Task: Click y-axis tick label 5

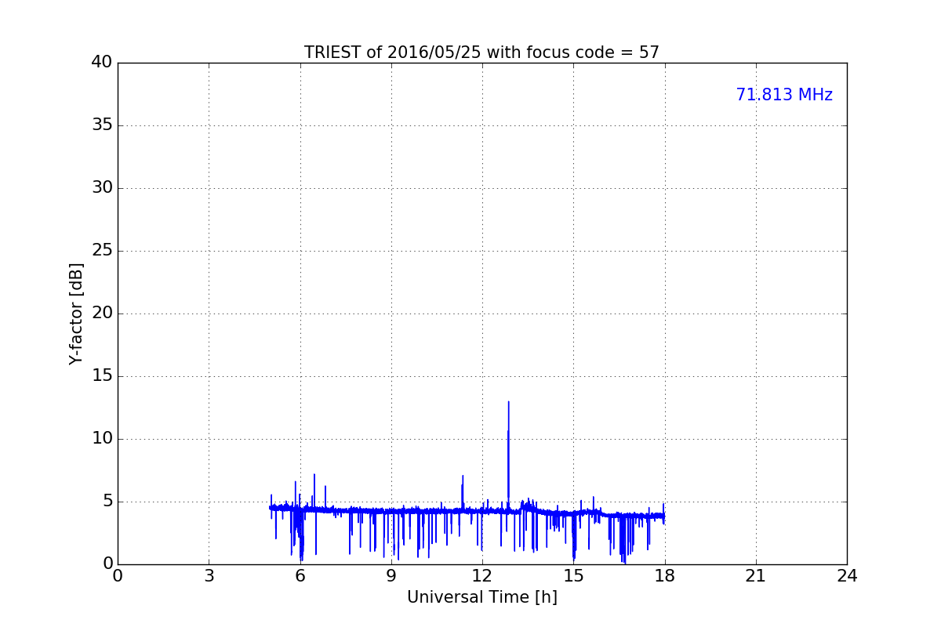Action: tap(107, 502)
